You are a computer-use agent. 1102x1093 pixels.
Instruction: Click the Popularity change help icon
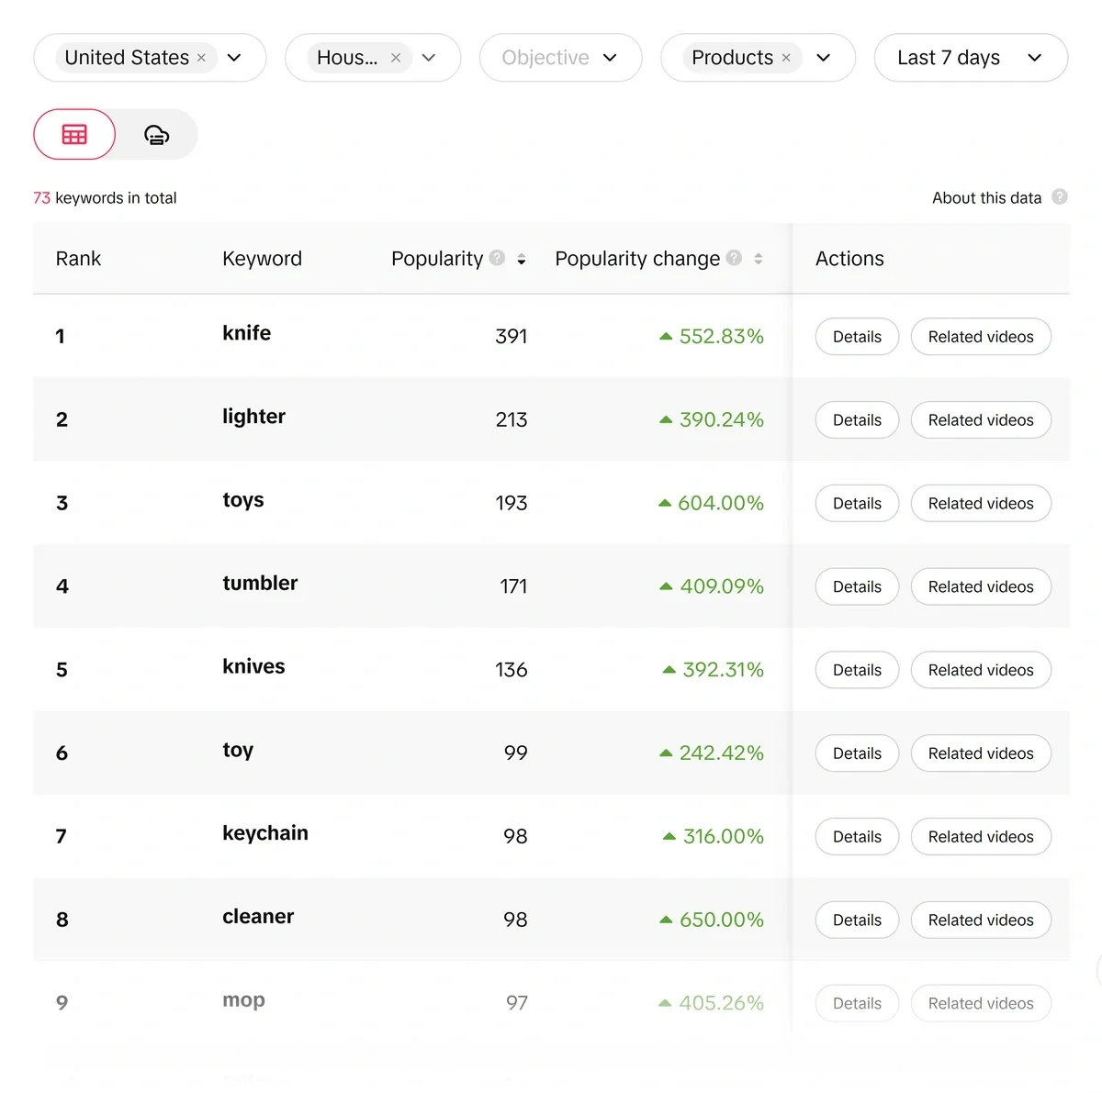[734, 258]
